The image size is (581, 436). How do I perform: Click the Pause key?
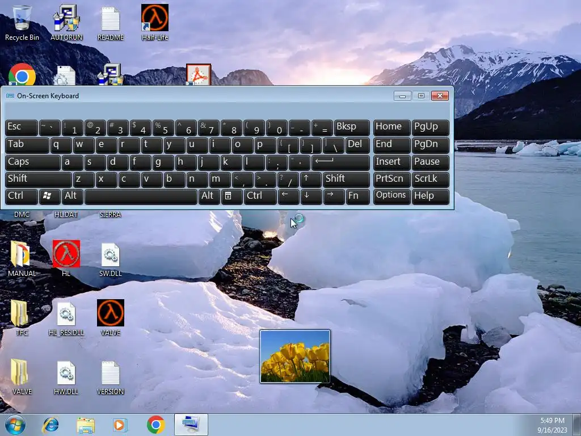pyautogui.click(x=431, y=162)
